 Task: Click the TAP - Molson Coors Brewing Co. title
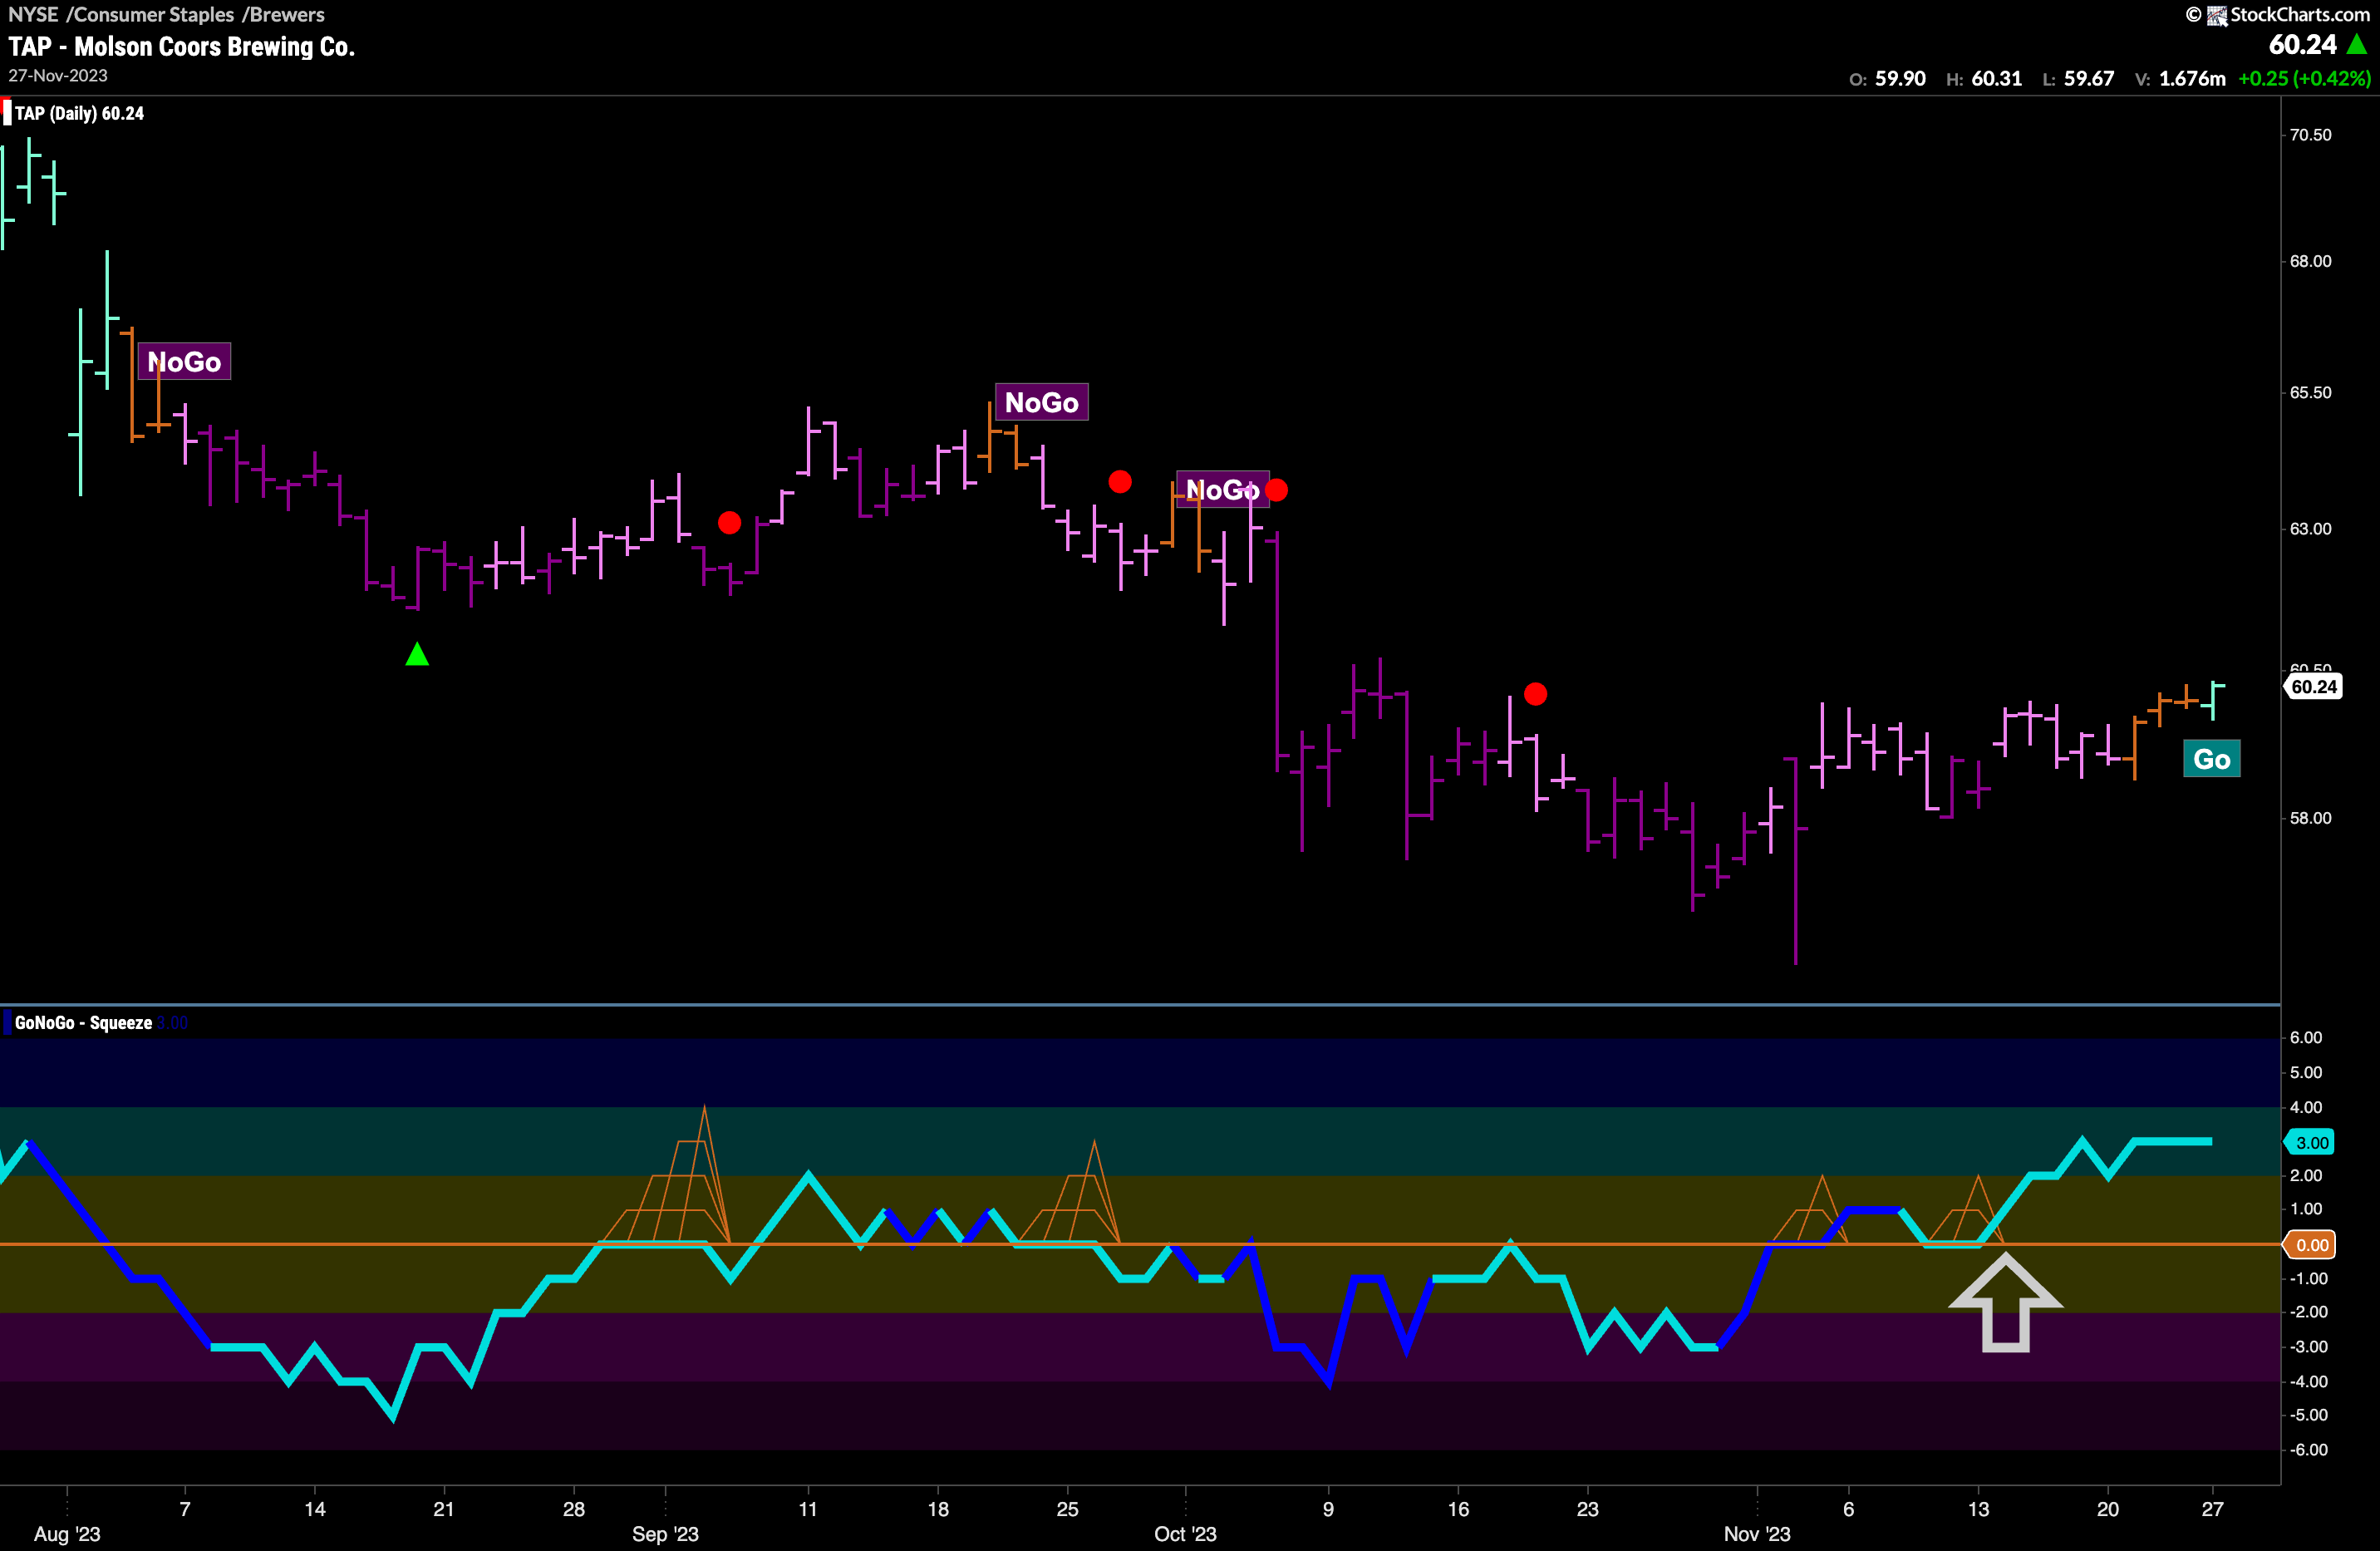coord(182,47)
